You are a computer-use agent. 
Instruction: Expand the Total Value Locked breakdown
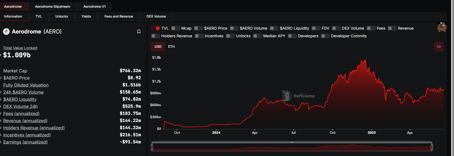tap(1, 55)
